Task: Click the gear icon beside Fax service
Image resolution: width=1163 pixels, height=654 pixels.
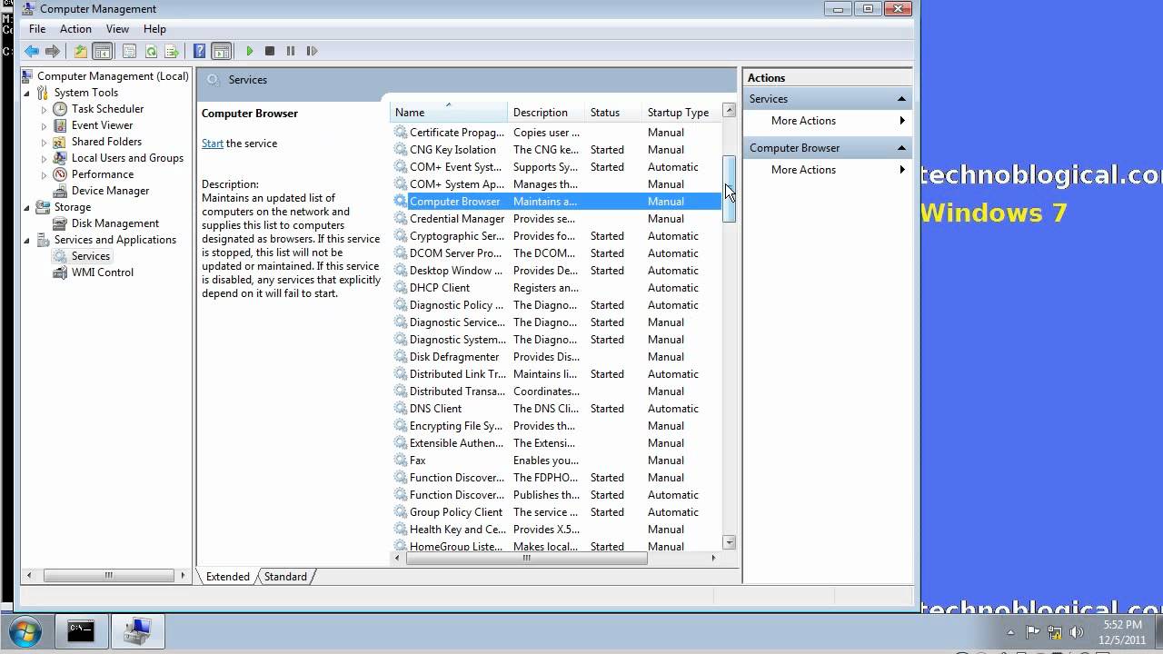Action: click(401, 461)
